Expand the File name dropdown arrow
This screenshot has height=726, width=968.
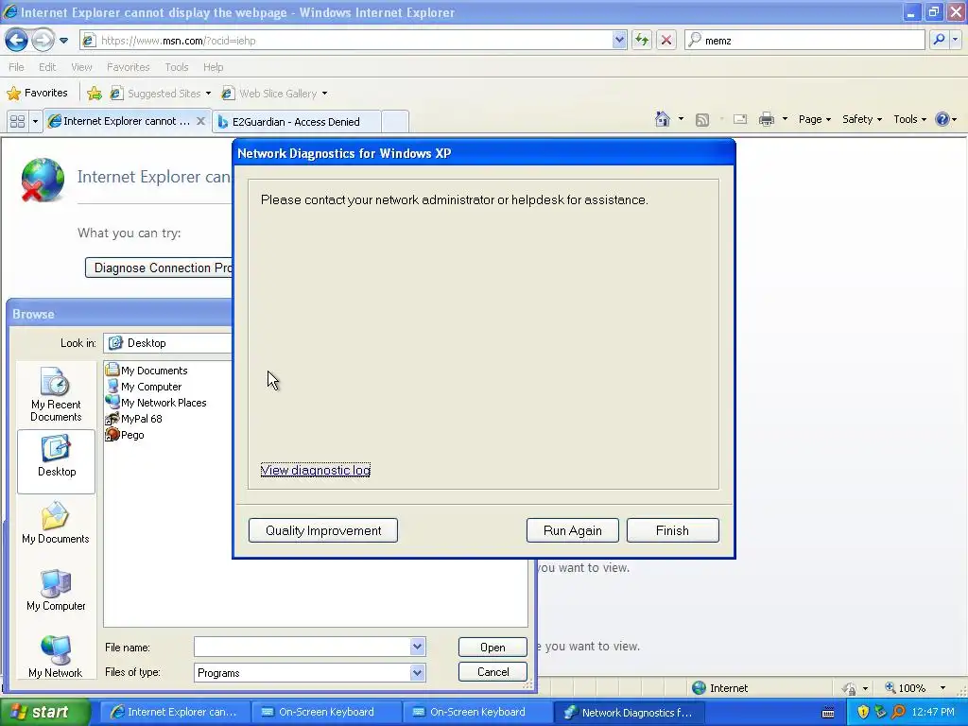pyautogui.click(x=417, y=647)
